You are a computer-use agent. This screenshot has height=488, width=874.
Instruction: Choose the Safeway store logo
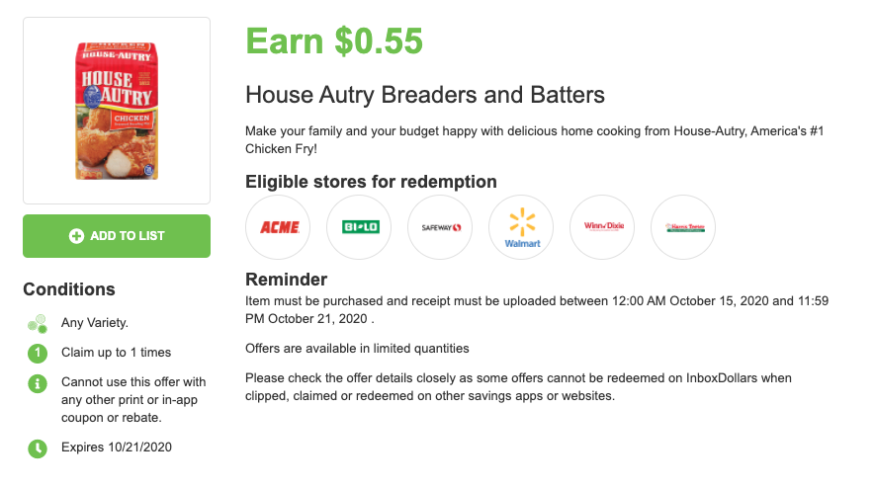click(x=440, y=227)
